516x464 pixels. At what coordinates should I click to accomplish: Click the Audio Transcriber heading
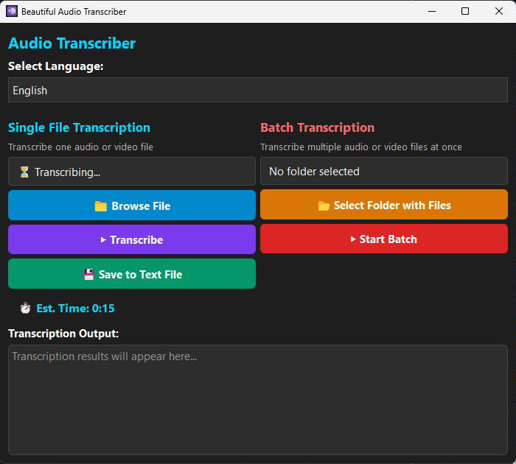tap(72, 43)
